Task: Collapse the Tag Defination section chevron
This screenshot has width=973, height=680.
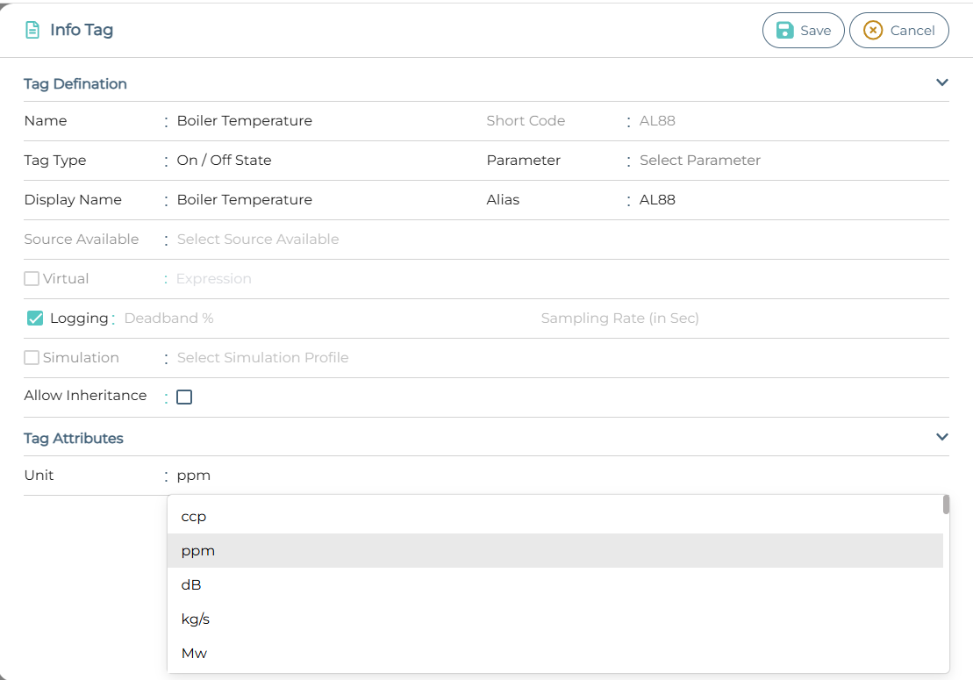Action: (x=941, y=82)
